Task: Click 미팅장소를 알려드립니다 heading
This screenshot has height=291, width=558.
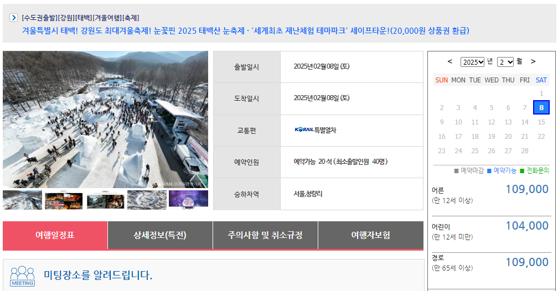Action: pyautogui.click(x=98, y=275)
